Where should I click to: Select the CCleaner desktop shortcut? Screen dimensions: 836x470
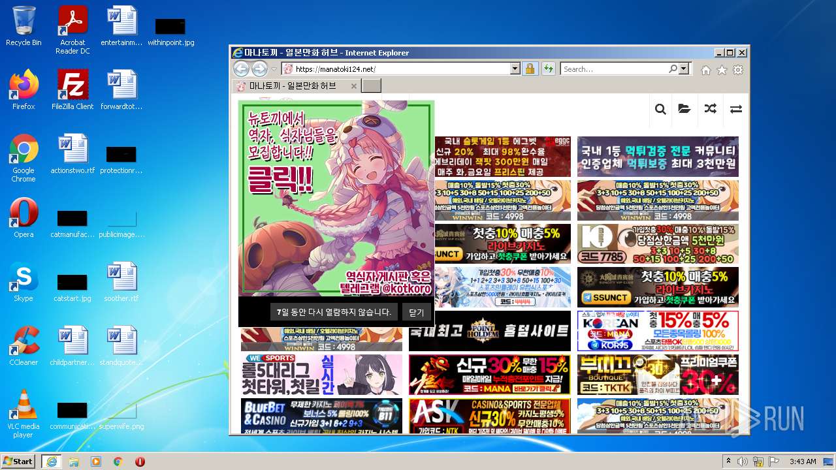[24, 346]
